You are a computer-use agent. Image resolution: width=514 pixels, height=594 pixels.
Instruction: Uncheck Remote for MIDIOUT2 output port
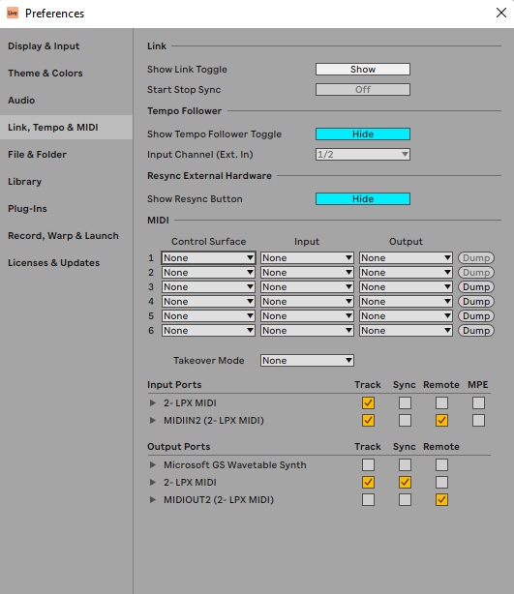pos(441,499)
